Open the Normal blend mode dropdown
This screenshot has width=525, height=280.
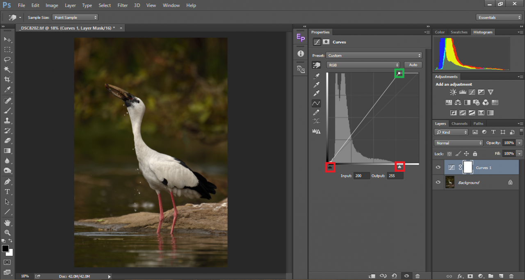[459, 143]
